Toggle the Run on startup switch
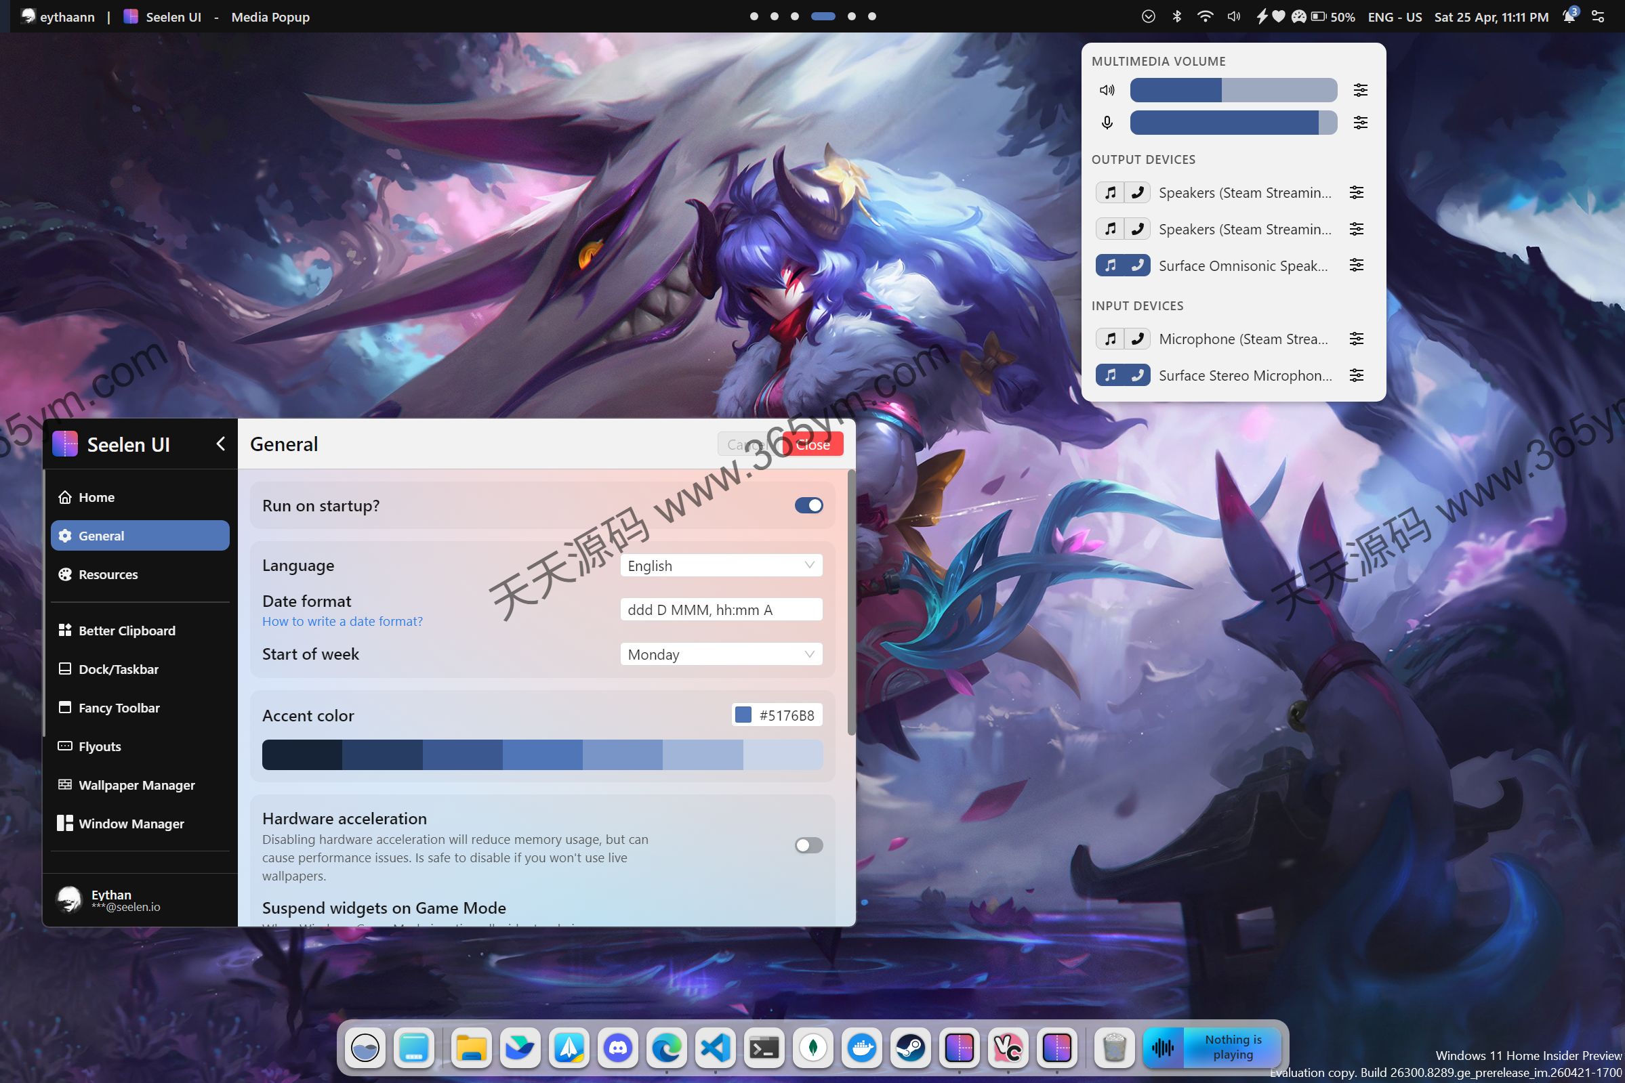This screenshot has width=1625, height=1083. [x=808, y=505]
